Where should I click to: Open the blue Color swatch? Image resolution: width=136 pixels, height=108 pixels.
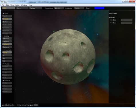(x=99, y=8)
